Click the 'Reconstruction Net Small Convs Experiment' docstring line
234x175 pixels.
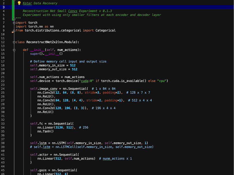pos(67,11)
